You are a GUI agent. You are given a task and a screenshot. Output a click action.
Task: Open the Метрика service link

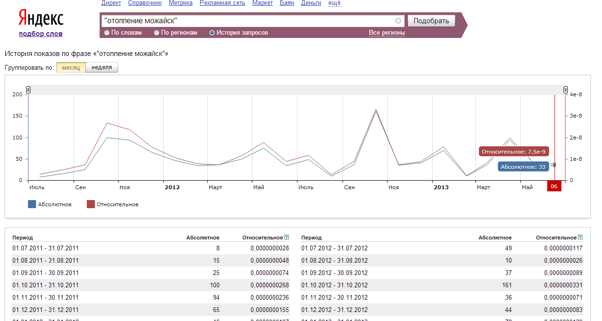click(180, 3)
